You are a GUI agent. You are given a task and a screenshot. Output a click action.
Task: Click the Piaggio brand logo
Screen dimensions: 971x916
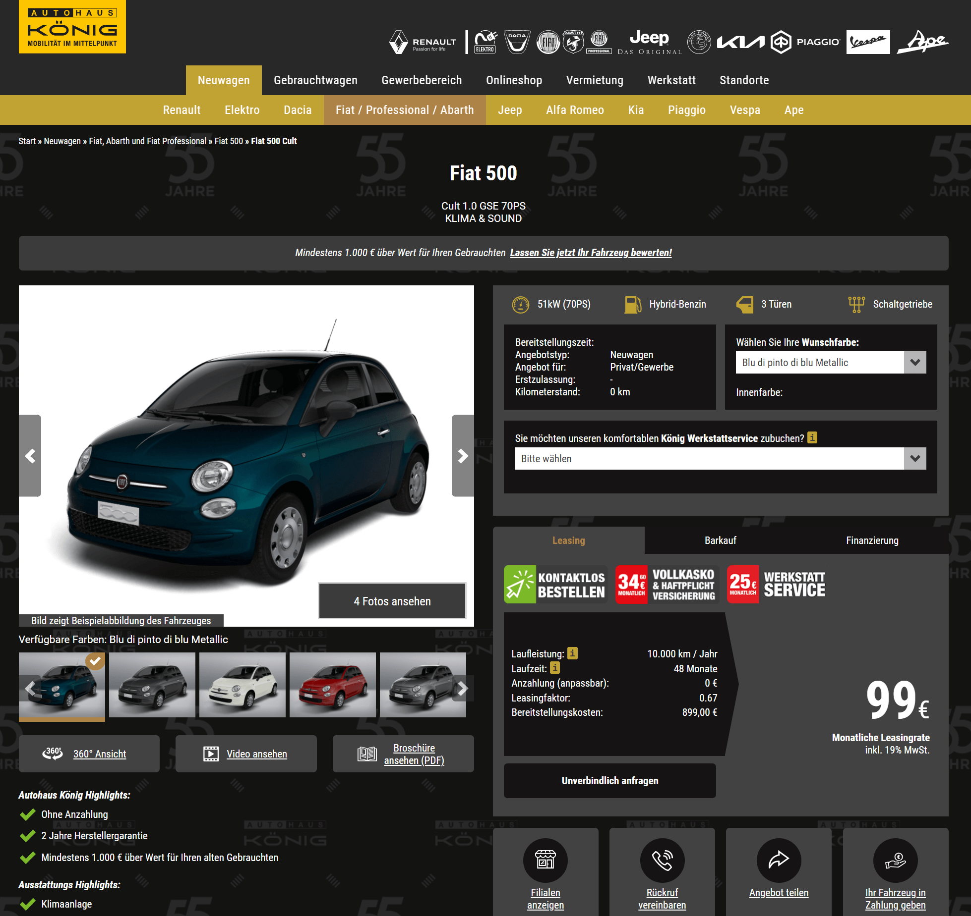point(806,42)
